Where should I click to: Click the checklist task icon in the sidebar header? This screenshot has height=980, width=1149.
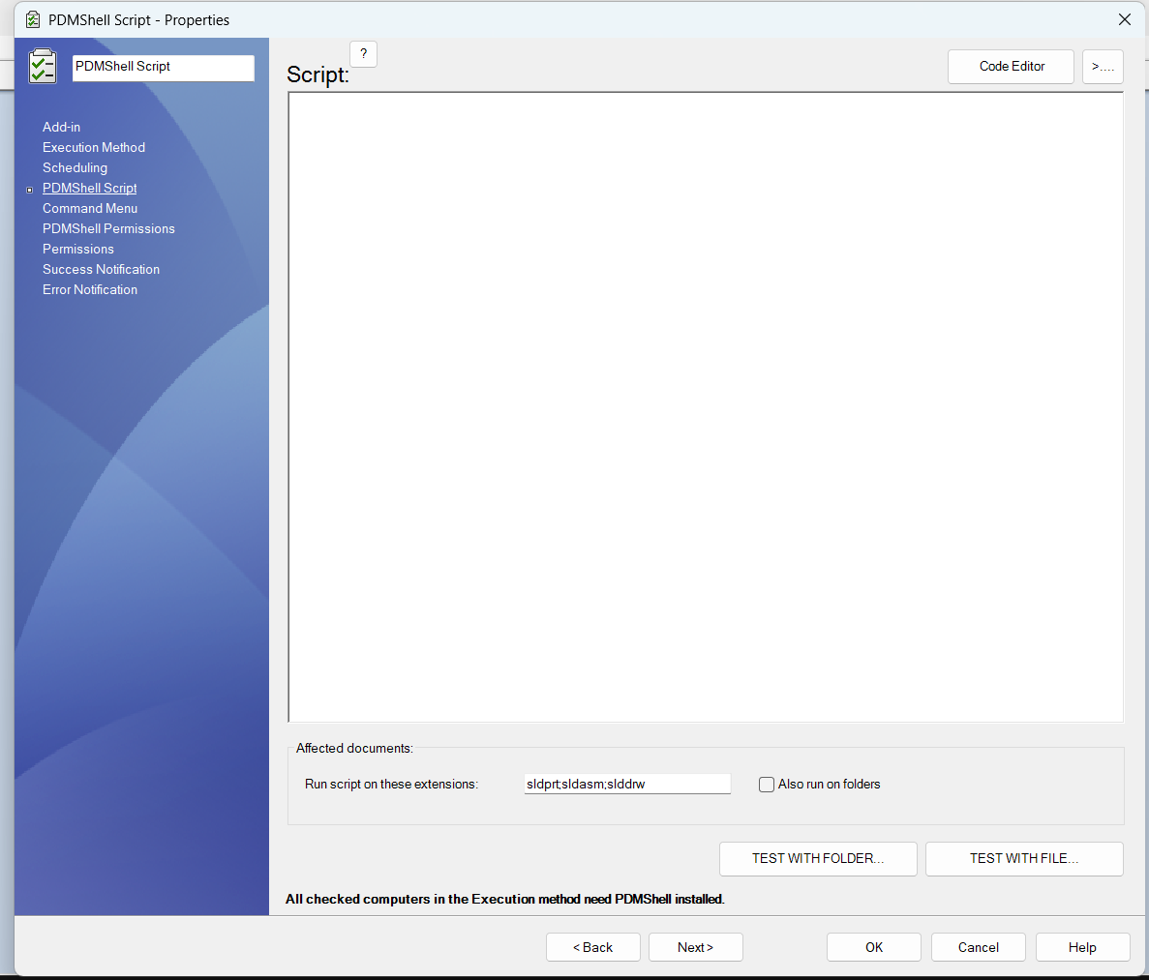click(x=43, y=66)
